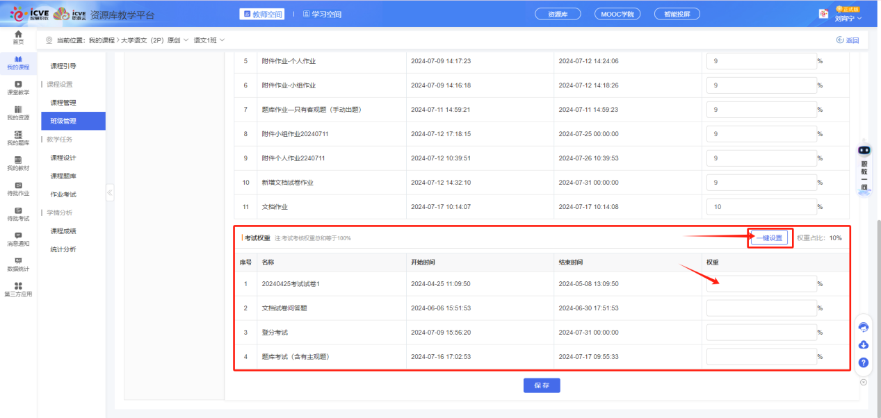This screenshot has height=418, width=881.
Task: Open the 语文1班 class dropdown in breadcrumb
Action: 209,40
